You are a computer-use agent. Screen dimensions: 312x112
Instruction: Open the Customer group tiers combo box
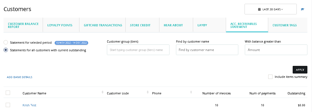(138, 50)
